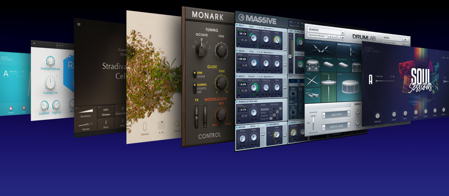449x196 pixels.
Task: Click the OSC1 Amp knob in Massive
Action: point(277,39)
